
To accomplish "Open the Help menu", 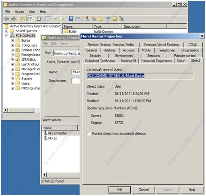I will [43, 12].
